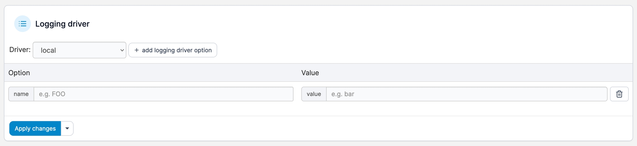Click the Logging driver list icon
637x146 pixels.
tap(22, 24)
